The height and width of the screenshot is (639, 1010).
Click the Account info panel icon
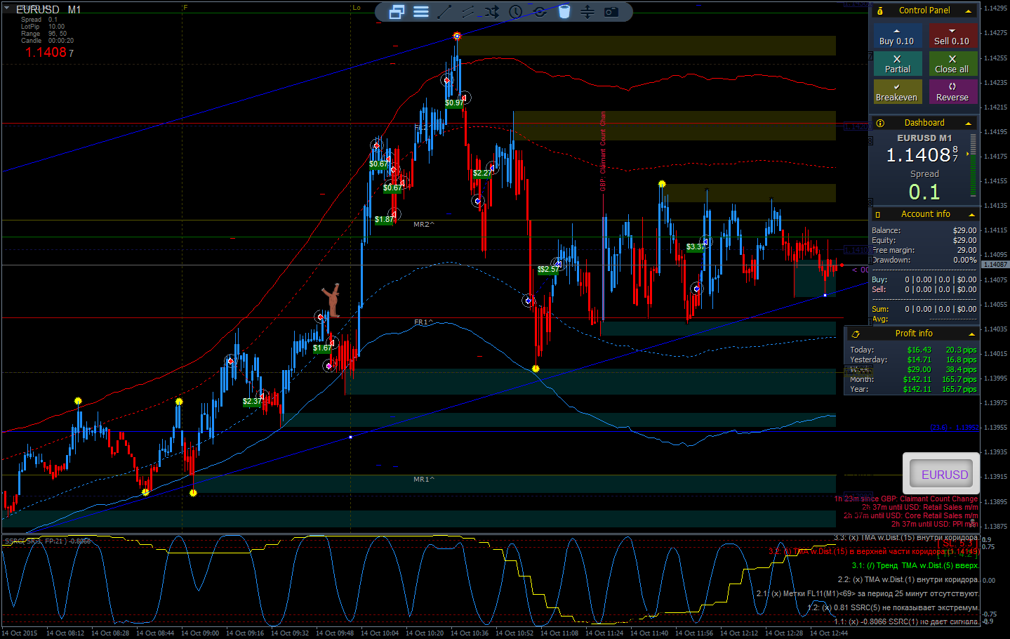tap(877, 214)
